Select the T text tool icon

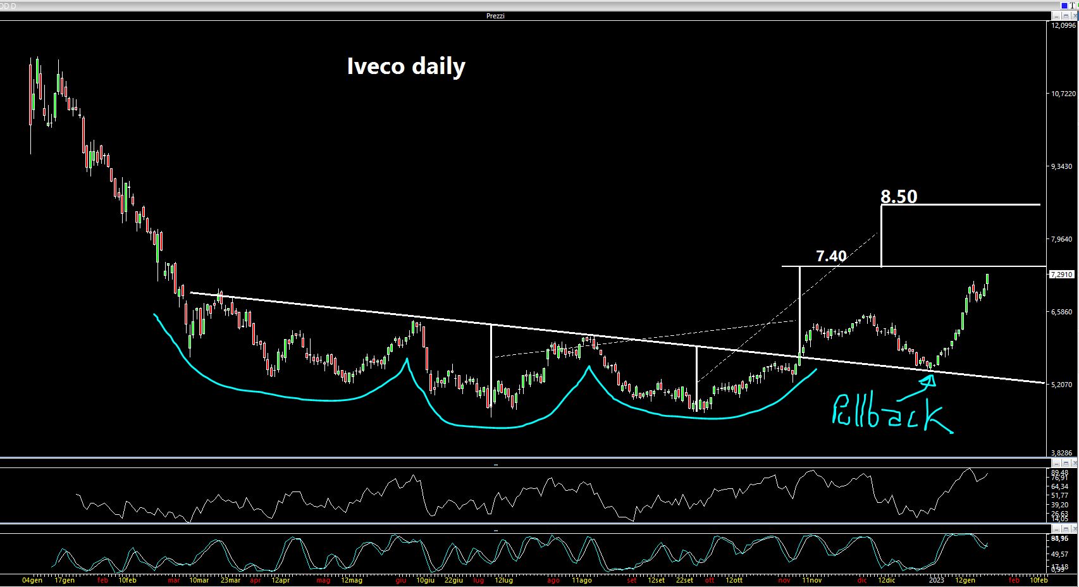(1073, 6)
